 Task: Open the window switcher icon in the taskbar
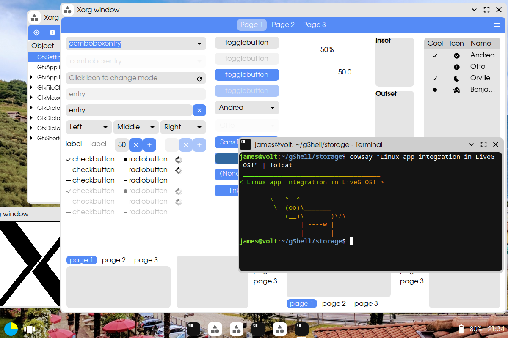click(29, 329)
